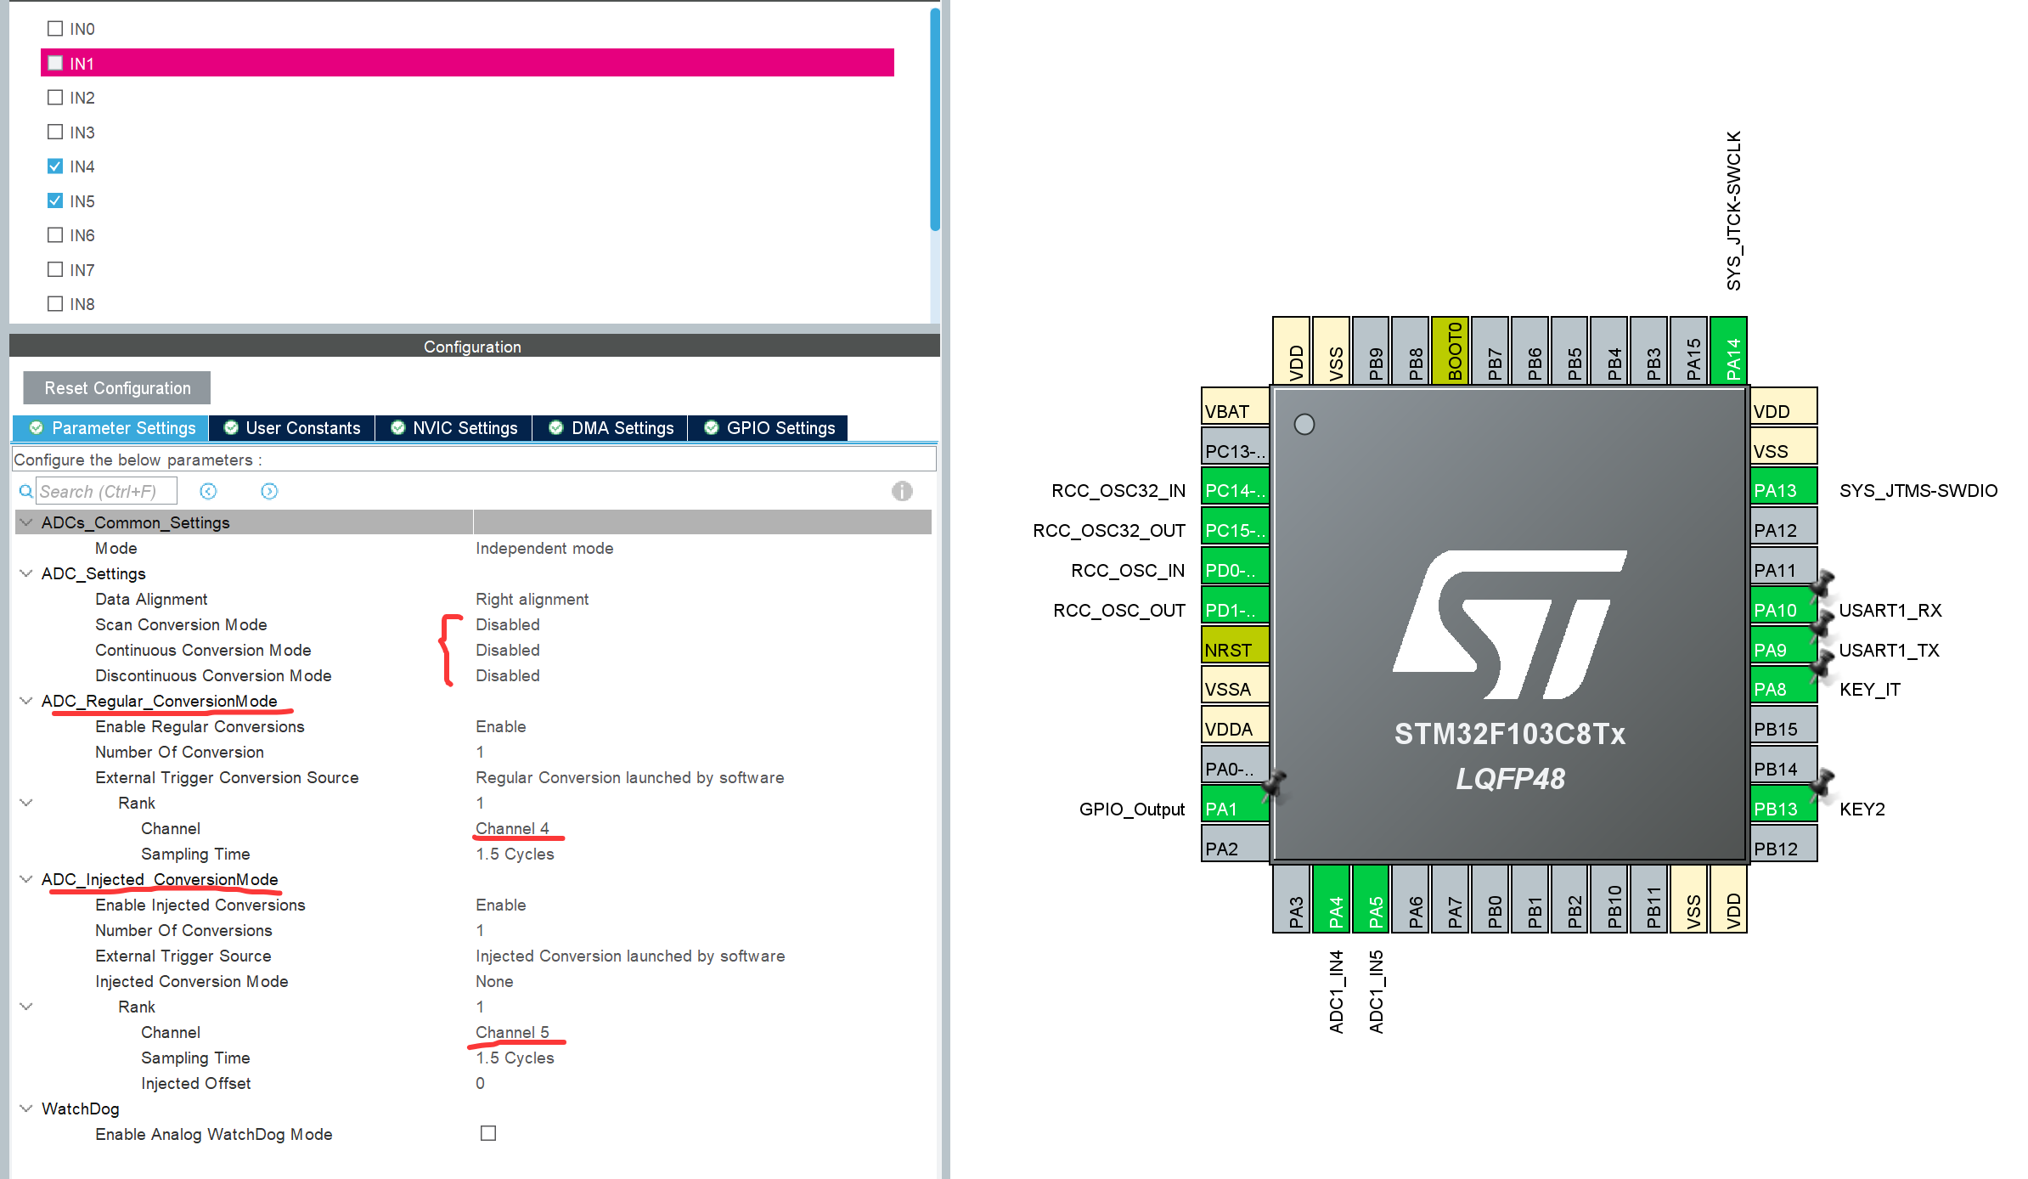The image size is (2028, 1179).
Task: Check the IN8 channel checkbox
Action: [55, 303]
